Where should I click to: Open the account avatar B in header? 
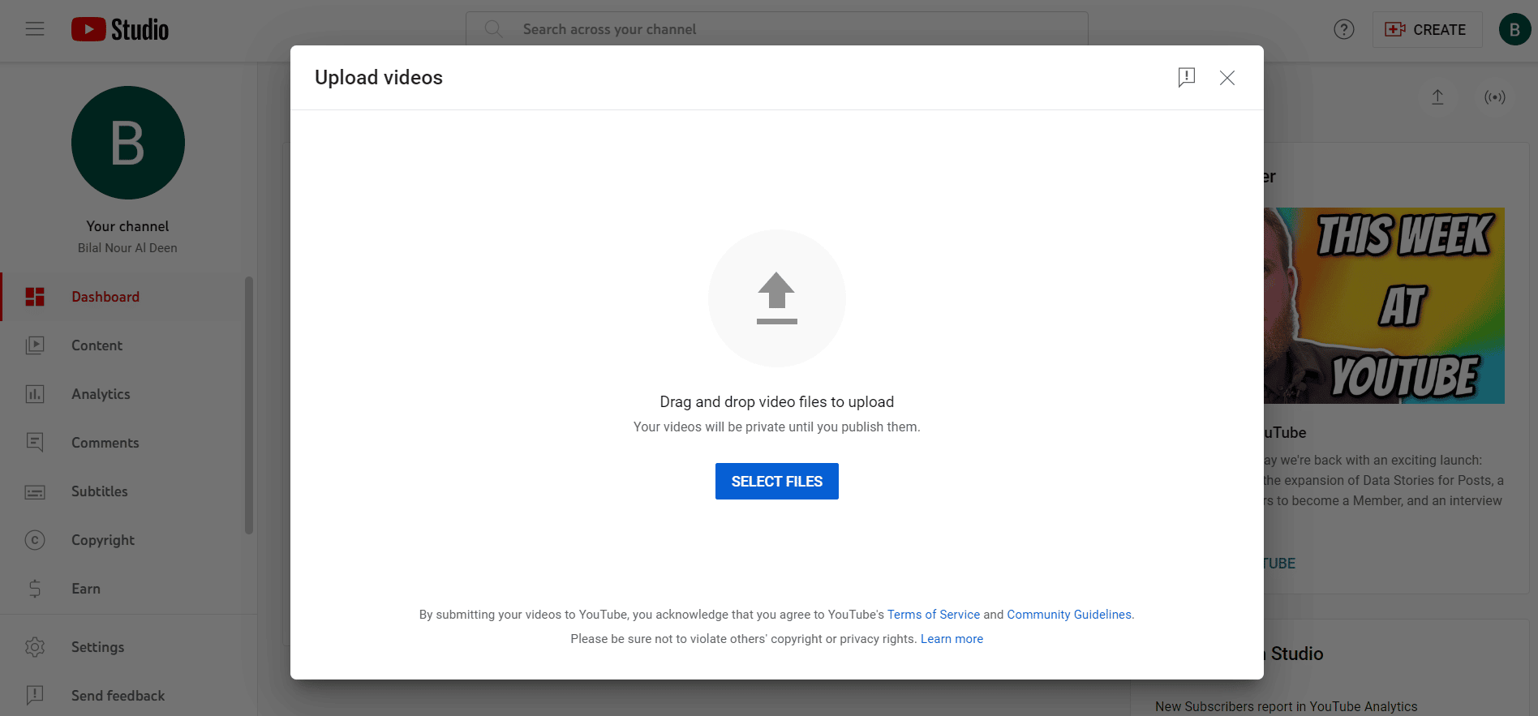pos(1514,29)
